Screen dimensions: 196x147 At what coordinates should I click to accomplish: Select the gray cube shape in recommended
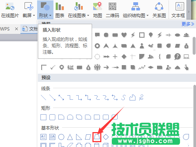click(x=169, y=57)
